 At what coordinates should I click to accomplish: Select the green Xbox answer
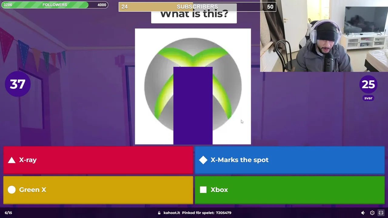[289, 190]
